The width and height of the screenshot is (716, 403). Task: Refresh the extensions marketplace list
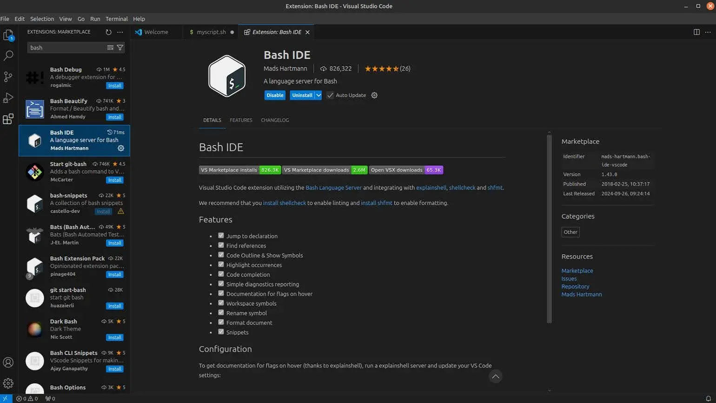108,32
